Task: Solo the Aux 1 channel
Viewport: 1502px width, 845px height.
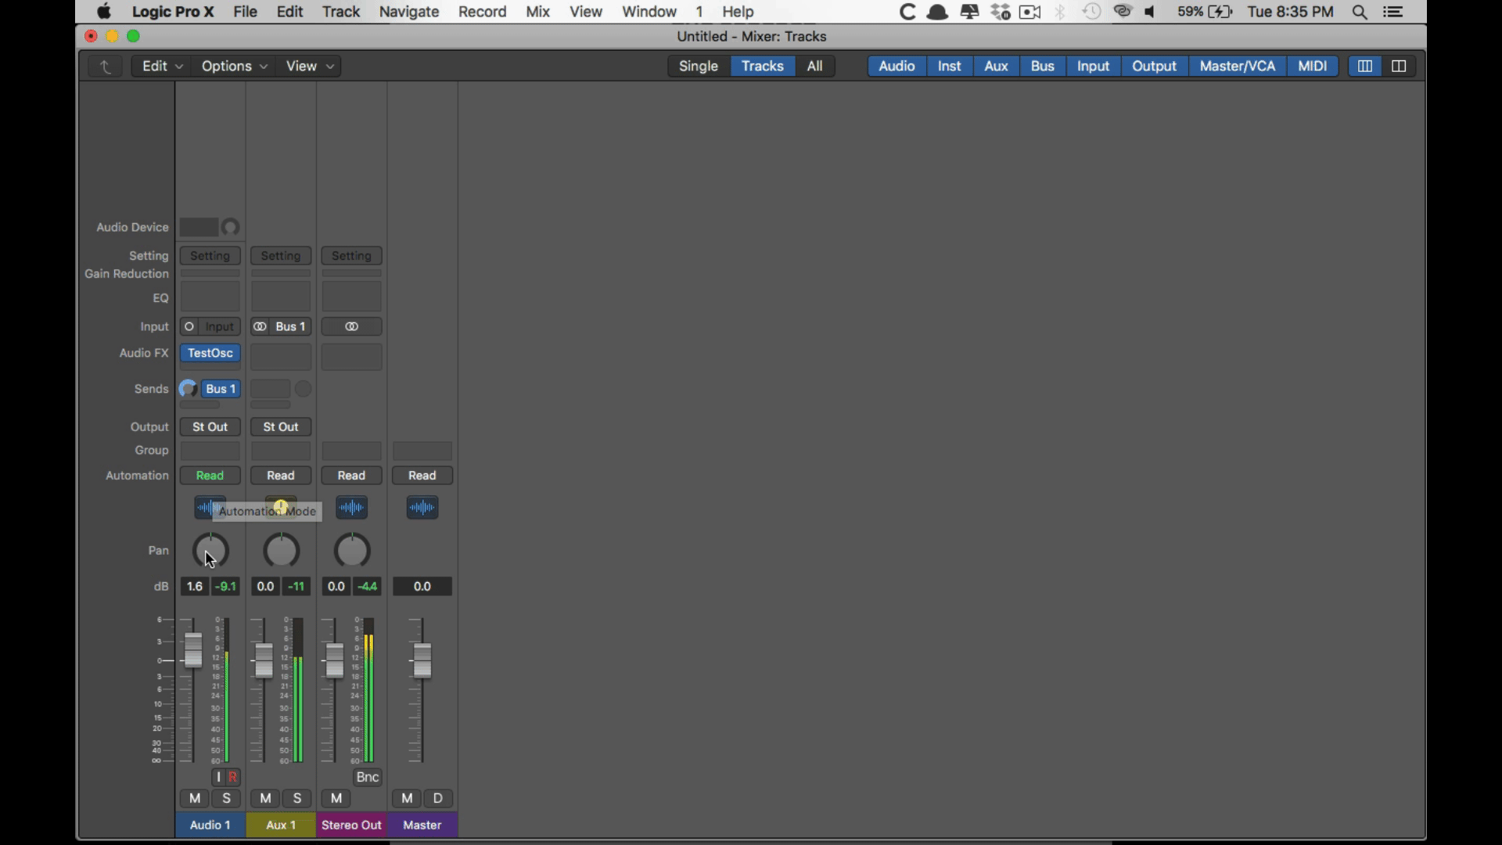Action: tap(297, 798)
